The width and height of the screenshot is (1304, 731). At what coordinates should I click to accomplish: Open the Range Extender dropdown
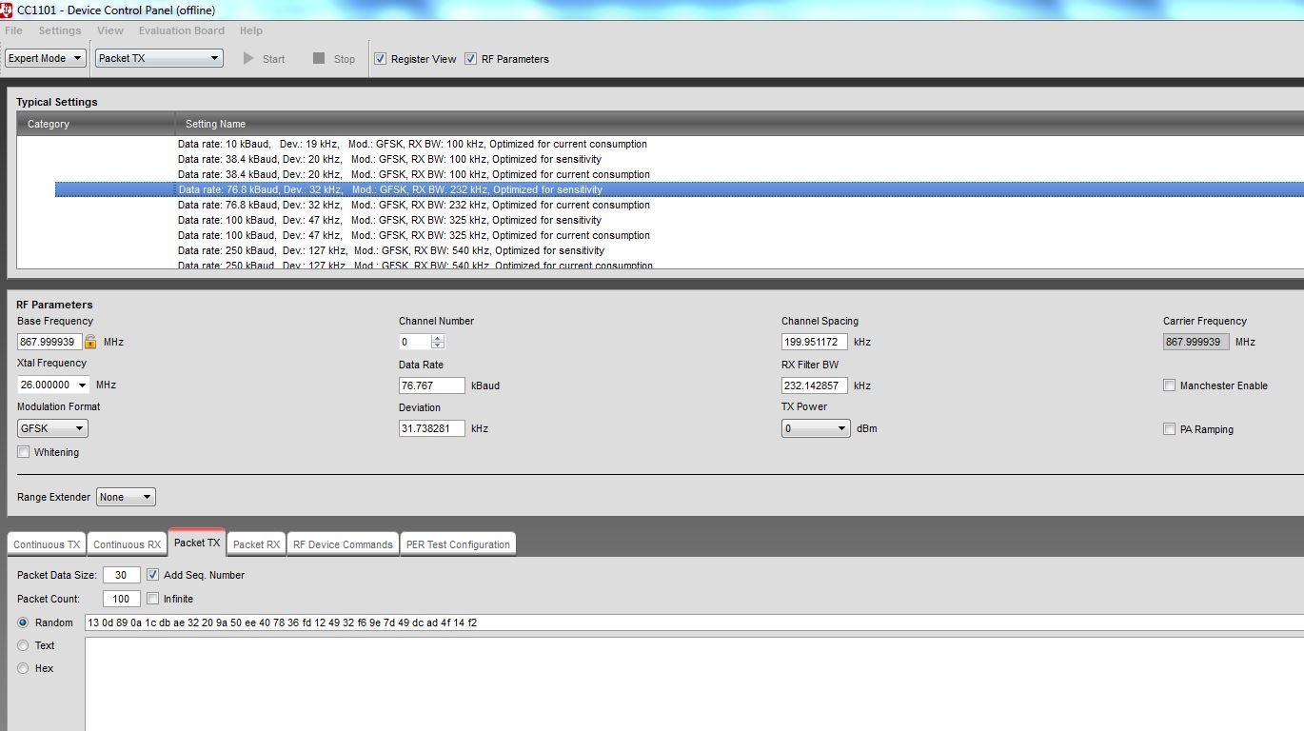[x=126, y=497]
